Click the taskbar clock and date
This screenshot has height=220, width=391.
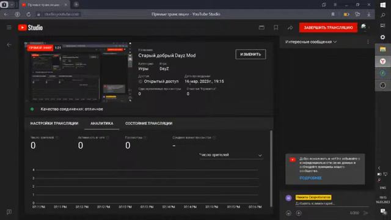383,200
